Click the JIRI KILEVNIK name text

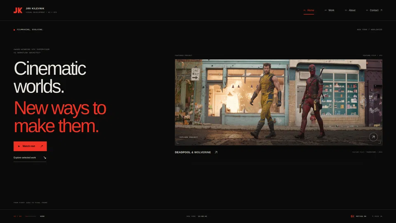click(x=35, y=9)
